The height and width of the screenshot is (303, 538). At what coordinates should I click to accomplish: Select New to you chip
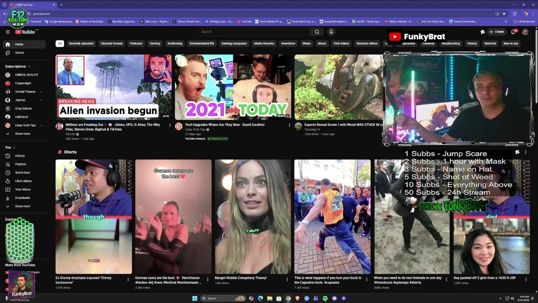511,43
